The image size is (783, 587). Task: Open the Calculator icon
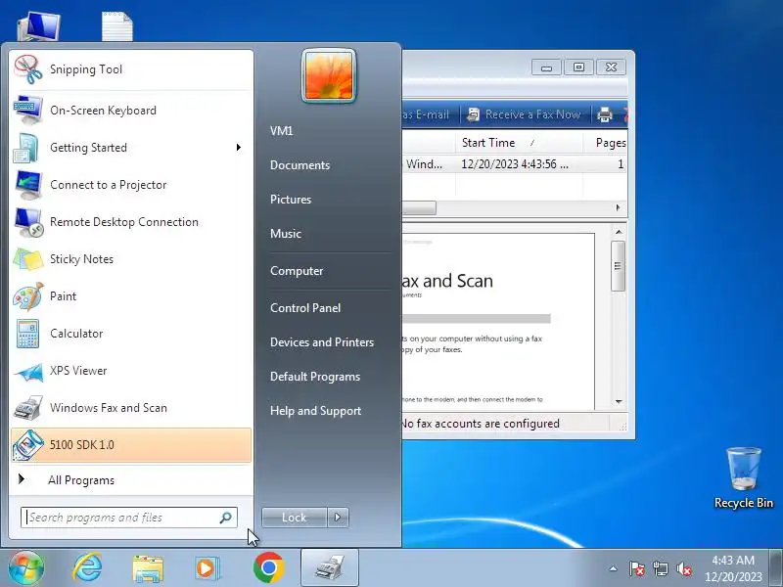pyautogui.click(x=28, y=334)
